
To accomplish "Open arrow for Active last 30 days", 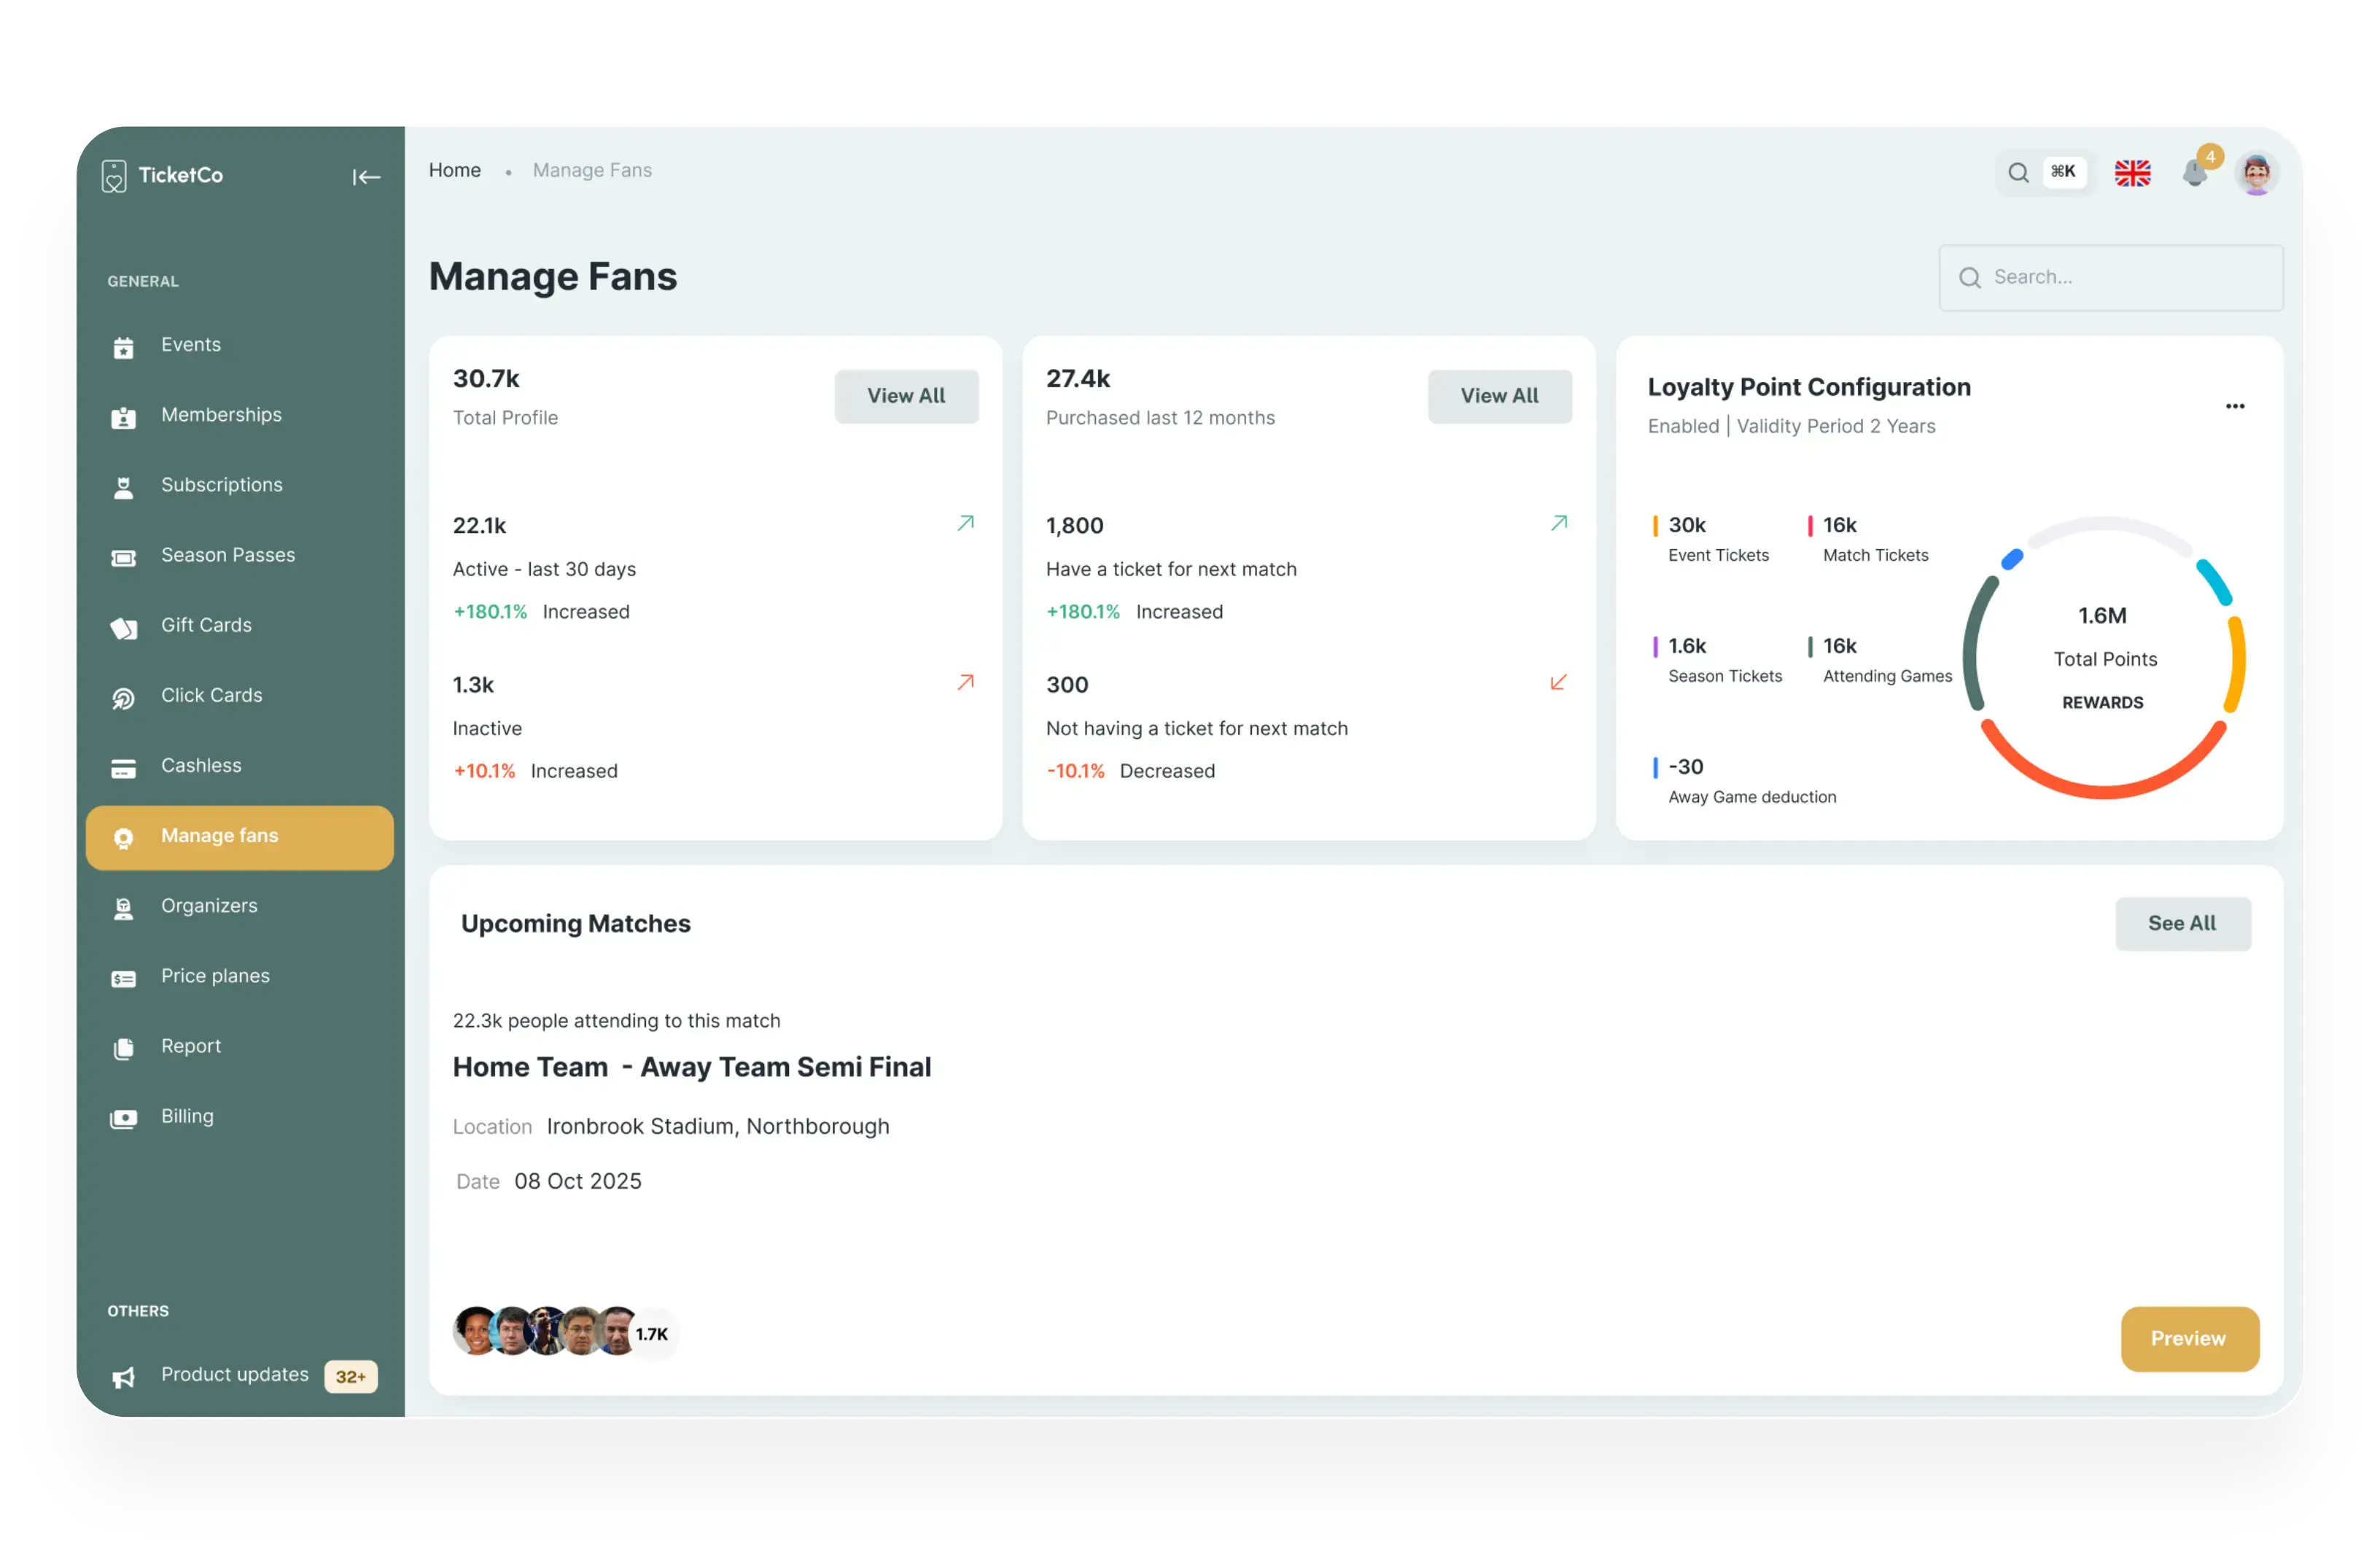I will pos(965,523).
